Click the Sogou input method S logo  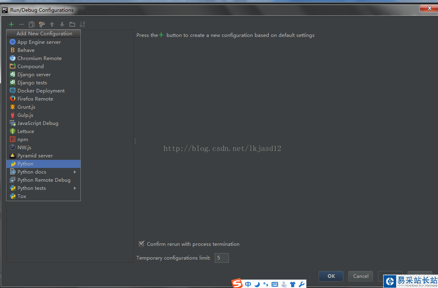237,284
